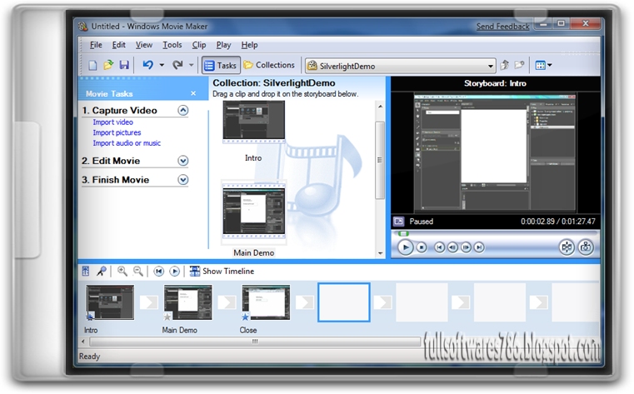Create a new project with the blank page icon
This screenshot has height=394, width=634.
92,65
